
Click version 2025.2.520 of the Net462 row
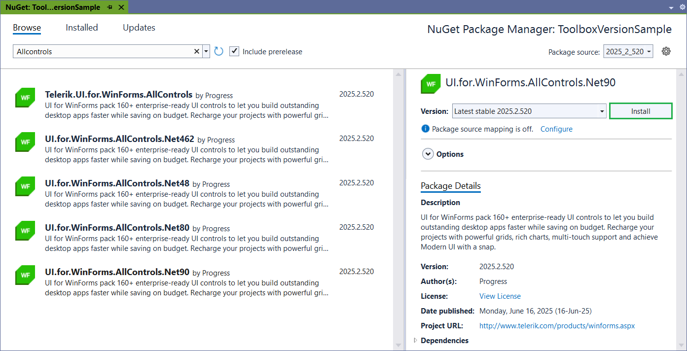click(x=357, y=139)
